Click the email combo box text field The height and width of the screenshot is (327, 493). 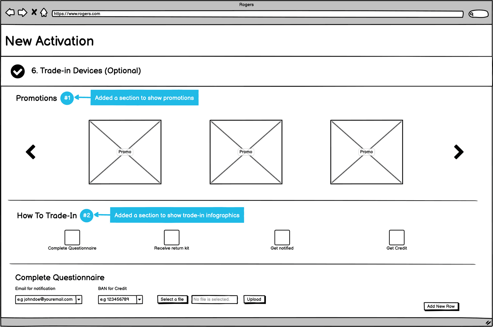[x=46, y=299]
